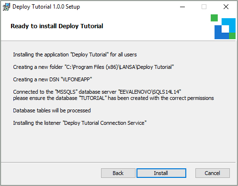This screenshot has height=186, width=238.
Task: Click the small bottom-right green logo square
Action: [232, 36]
